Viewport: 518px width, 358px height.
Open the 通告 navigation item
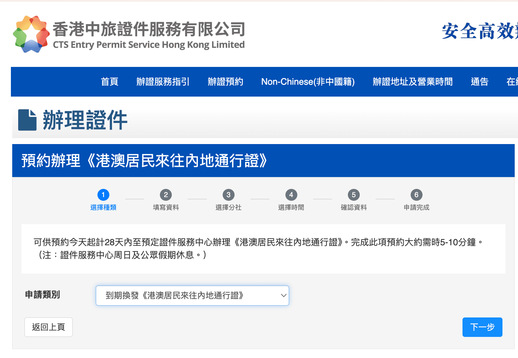point(480,82)
